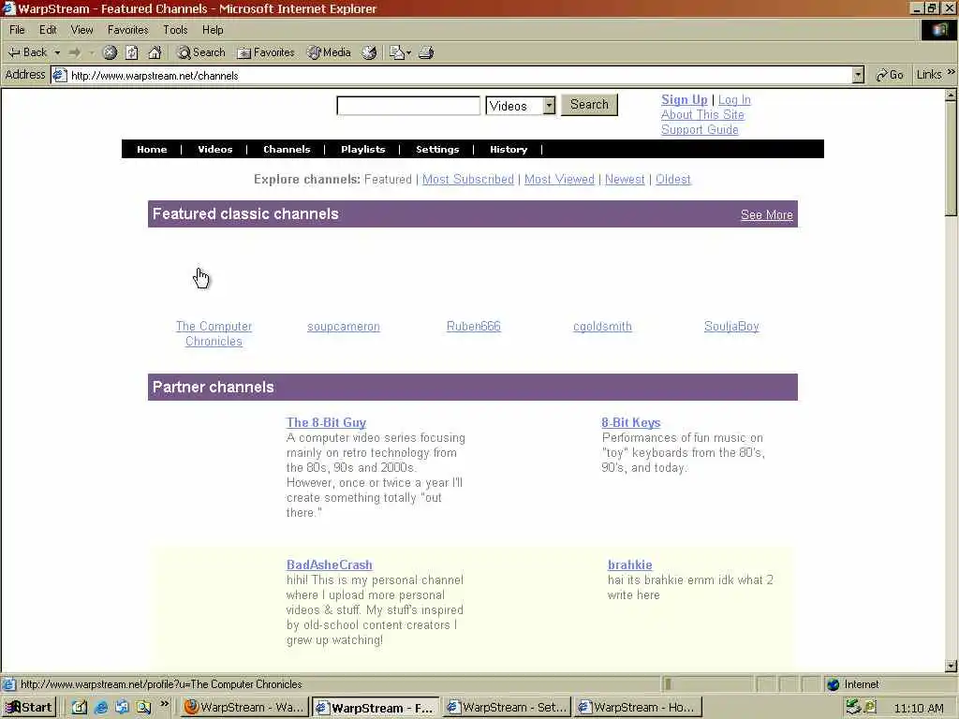Click the Go button
Screen dimensions: 959x719
[x=890, y=75]
